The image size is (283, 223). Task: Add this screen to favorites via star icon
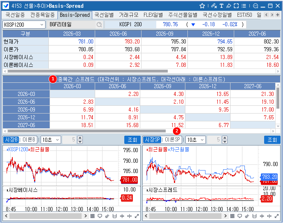click(202, 6)
